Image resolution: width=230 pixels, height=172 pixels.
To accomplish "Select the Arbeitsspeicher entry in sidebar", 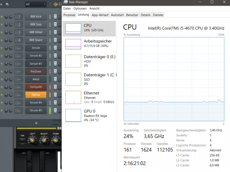I will point(89,44).
